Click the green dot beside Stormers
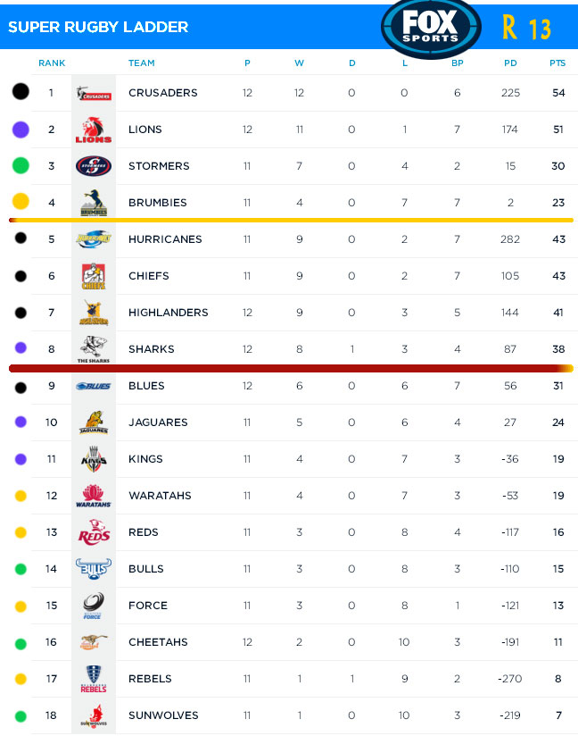This screenshot has width=578, height=736. [21, 166]
